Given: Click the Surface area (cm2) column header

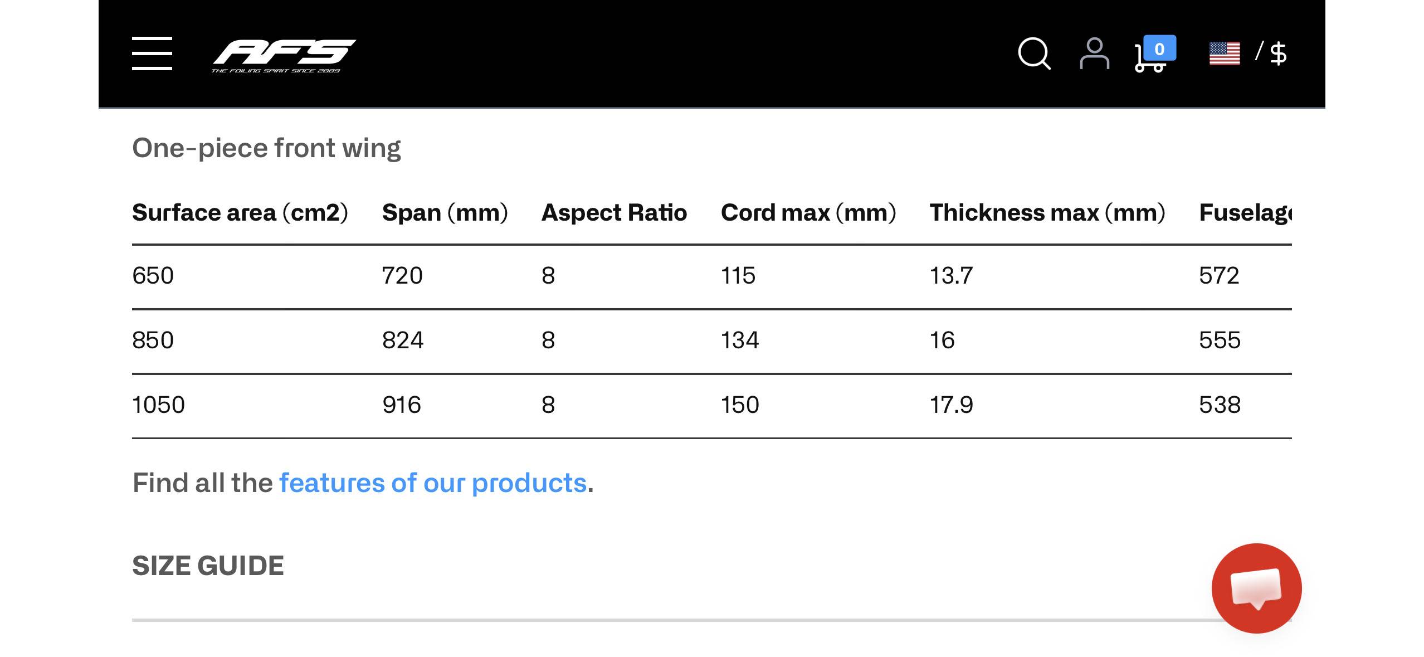Looking at the screenshot, I should (240, 212).
